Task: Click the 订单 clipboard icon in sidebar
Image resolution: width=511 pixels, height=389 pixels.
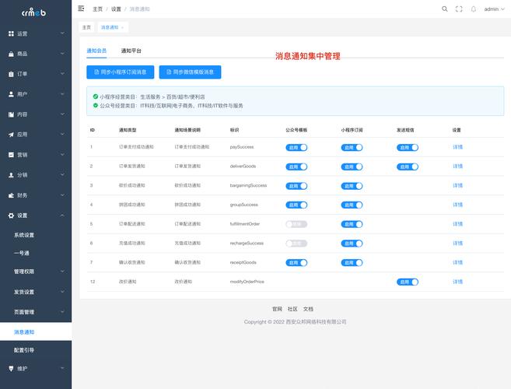Action: click(11, 74)
